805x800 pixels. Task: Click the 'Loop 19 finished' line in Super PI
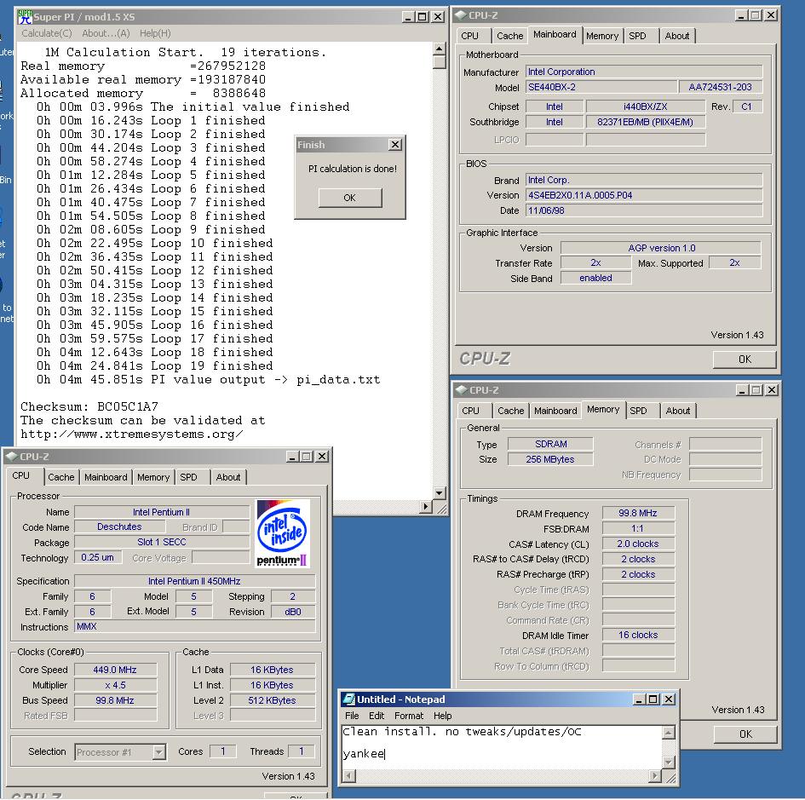[154, 366]
